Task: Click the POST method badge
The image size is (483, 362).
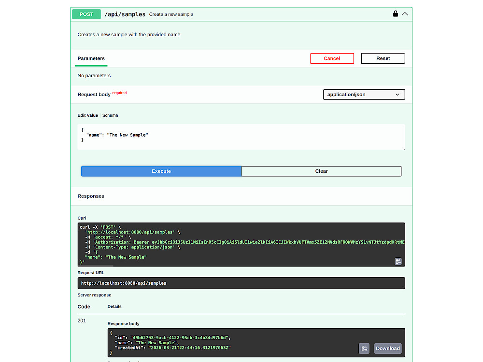Action: (x=86, y=14)
